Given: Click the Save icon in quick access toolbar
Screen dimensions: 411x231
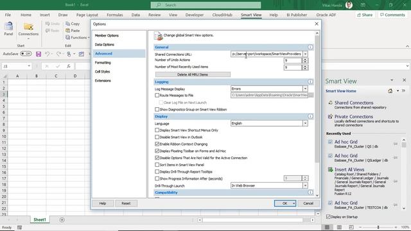Looking at the screenshot, I should (39, 54).
